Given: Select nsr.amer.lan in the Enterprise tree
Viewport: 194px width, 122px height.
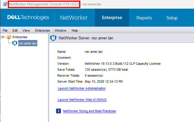Looking at the screenshot, I should [27, 43].
